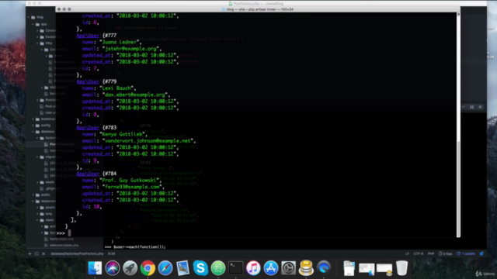Collapse the database folder
497x279 pixels.
(33, 132)
